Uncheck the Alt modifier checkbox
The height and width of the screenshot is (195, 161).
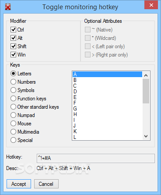[13, 38]
